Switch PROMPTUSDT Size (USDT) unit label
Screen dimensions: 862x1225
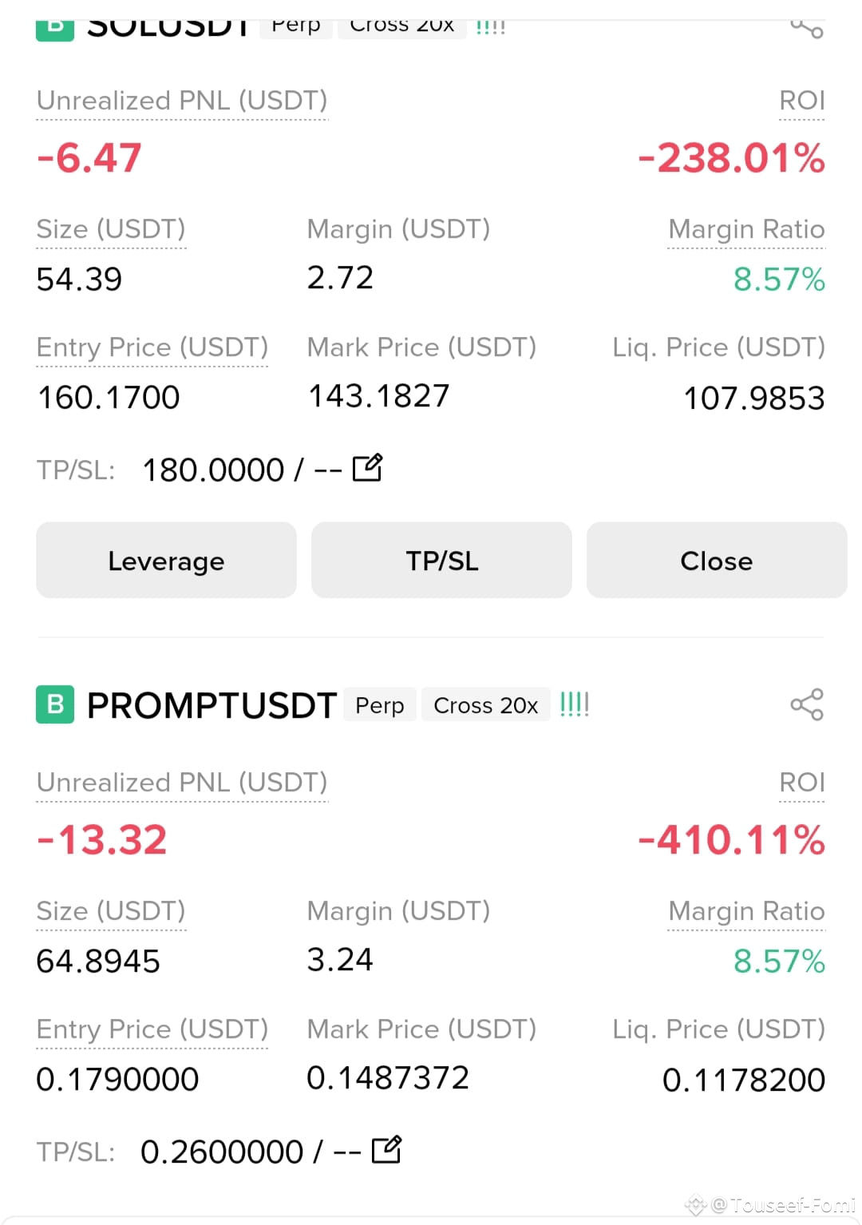click(x=111, y=911)
